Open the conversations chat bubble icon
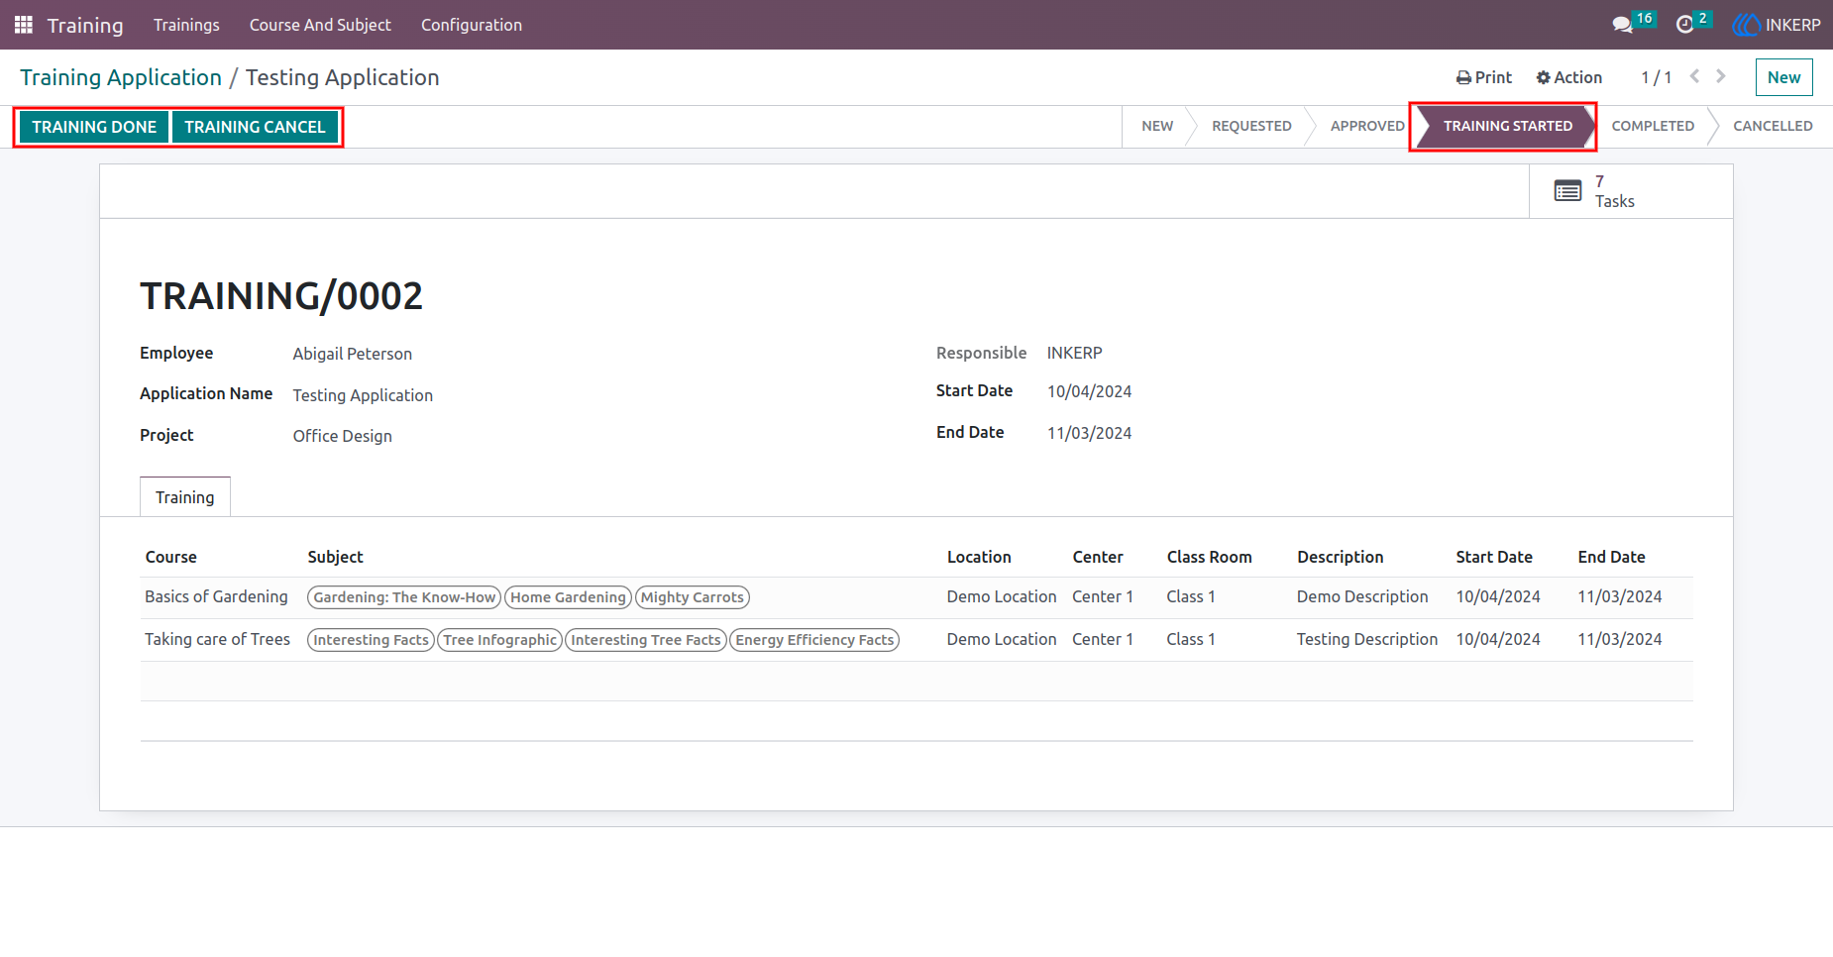1833x957 pixels. coord(1622,25)
